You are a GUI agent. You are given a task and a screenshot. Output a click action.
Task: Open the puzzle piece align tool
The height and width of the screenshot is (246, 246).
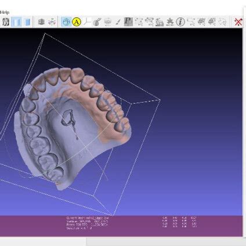[170, 22]
